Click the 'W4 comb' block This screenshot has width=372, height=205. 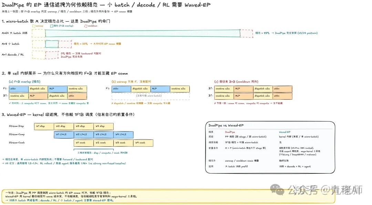[x=143, y=143]
